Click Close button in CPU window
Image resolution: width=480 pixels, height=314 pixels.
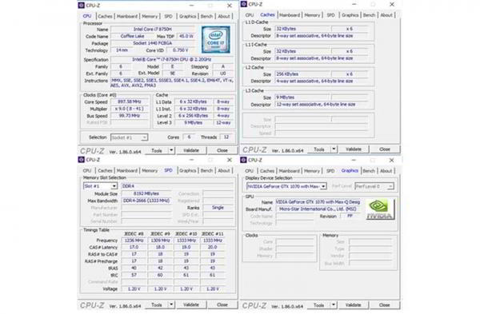(222, 150)
